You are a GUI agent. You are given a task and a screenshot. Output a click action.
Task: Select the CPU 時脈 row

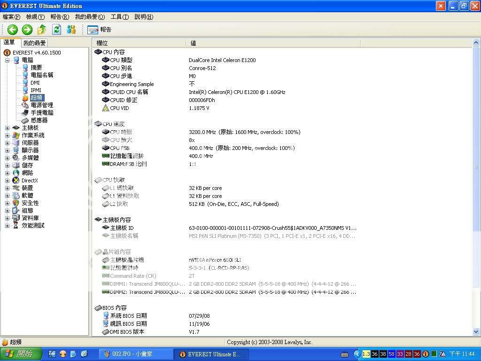(225, 132)
